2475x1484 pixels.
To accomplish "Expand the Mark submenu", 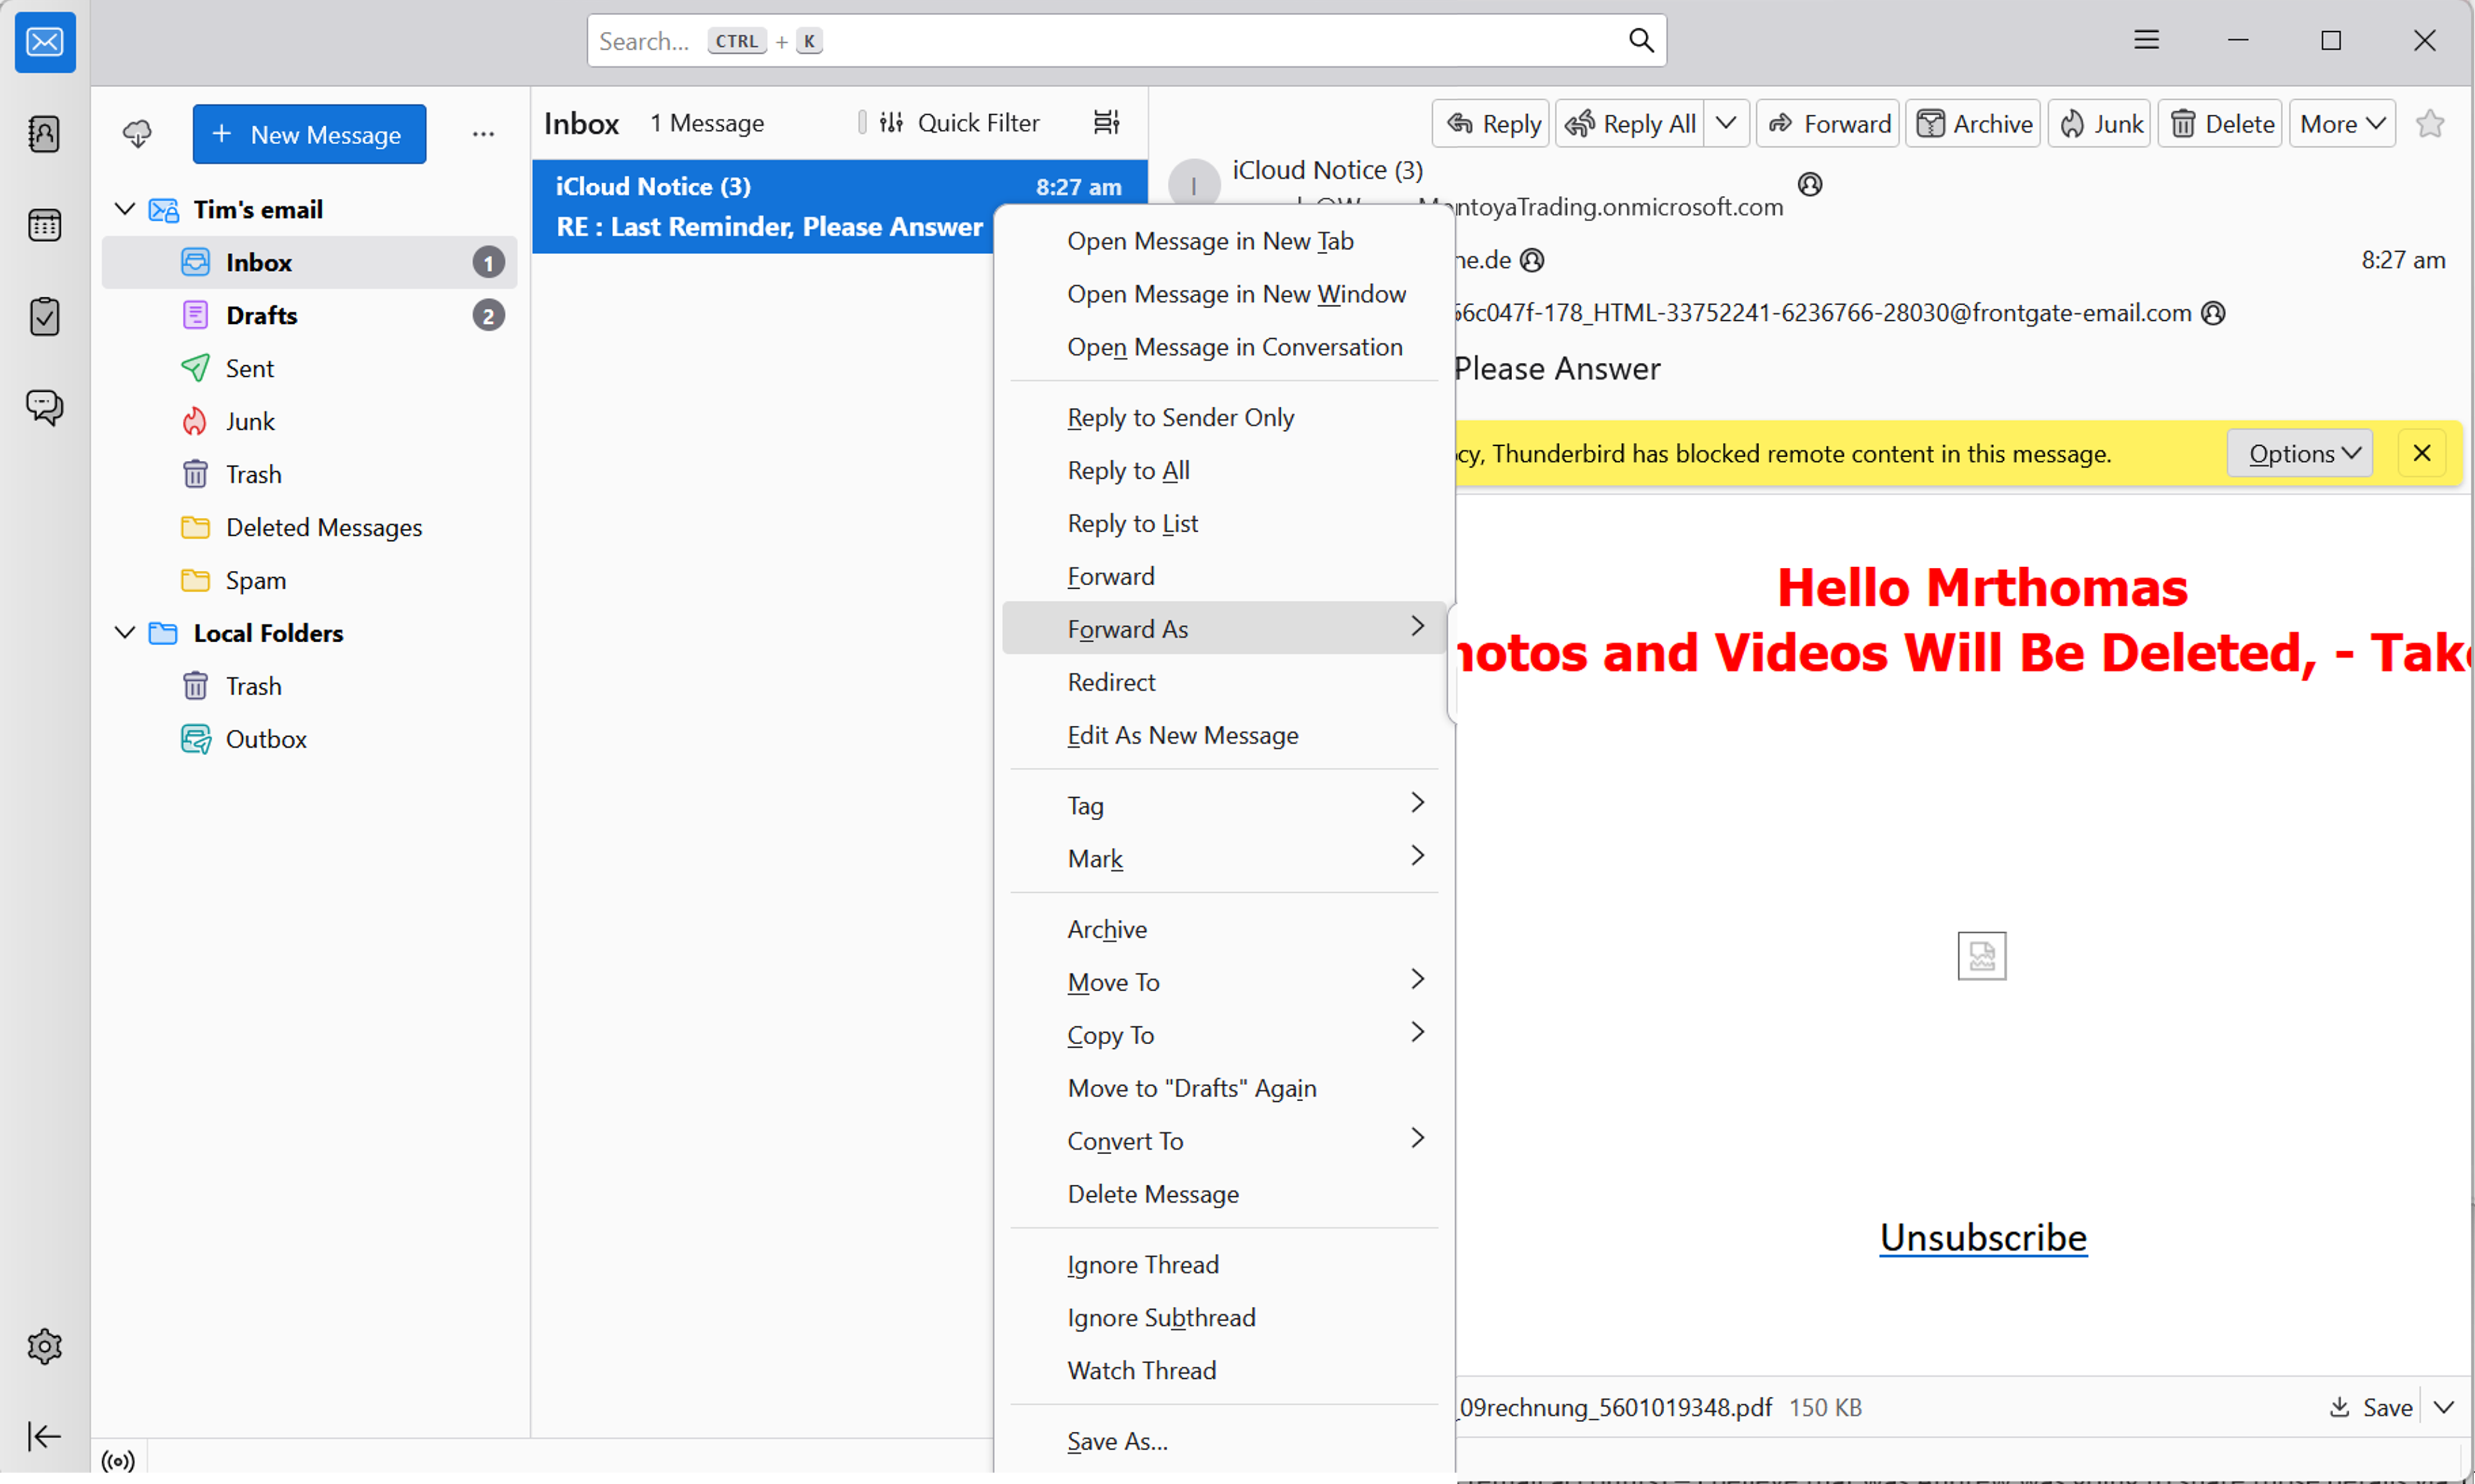I will coord(1224,858).
